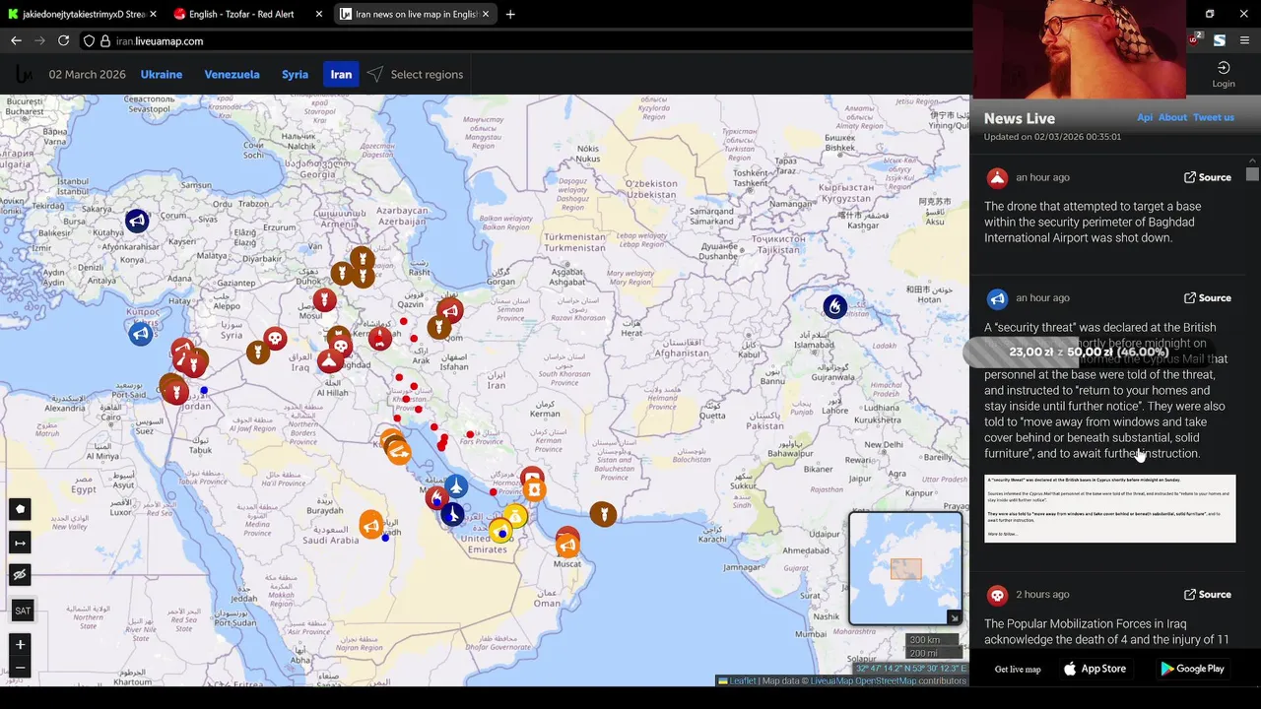
Task: Collapse the minimap with corner arrow
Action: [x=953, y=617]
